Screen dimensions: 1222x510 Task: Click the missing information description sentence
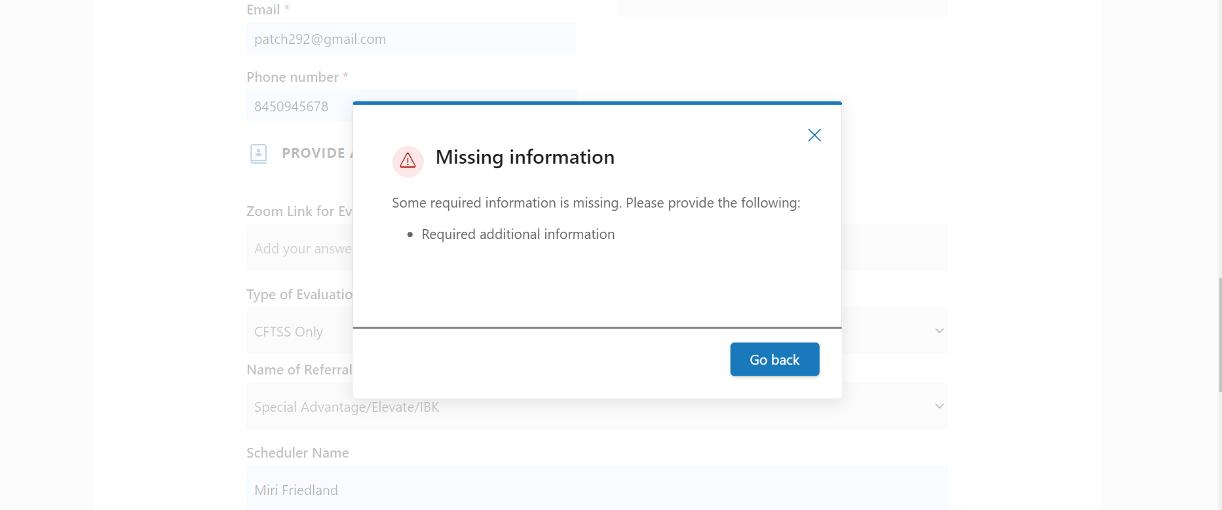[x=596, y=203]
